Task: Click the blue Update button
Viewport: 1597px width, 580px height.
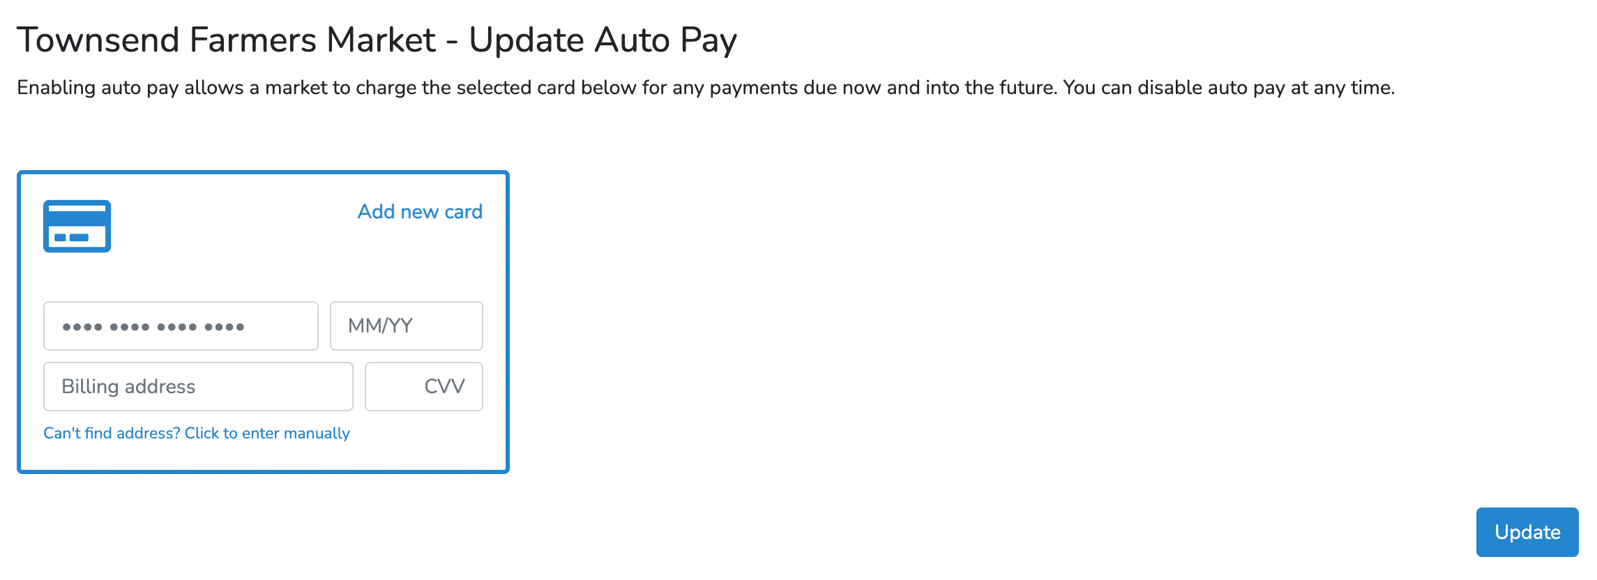Action: [1527, 532]
